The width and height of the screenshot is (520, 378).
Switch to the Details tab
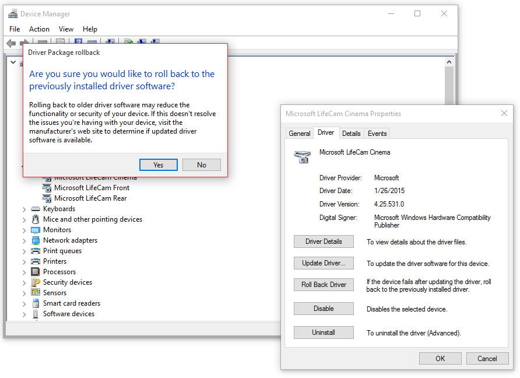(x=352, y=134)
